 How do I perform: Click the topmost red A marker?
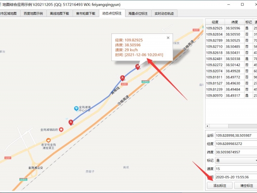137,66
